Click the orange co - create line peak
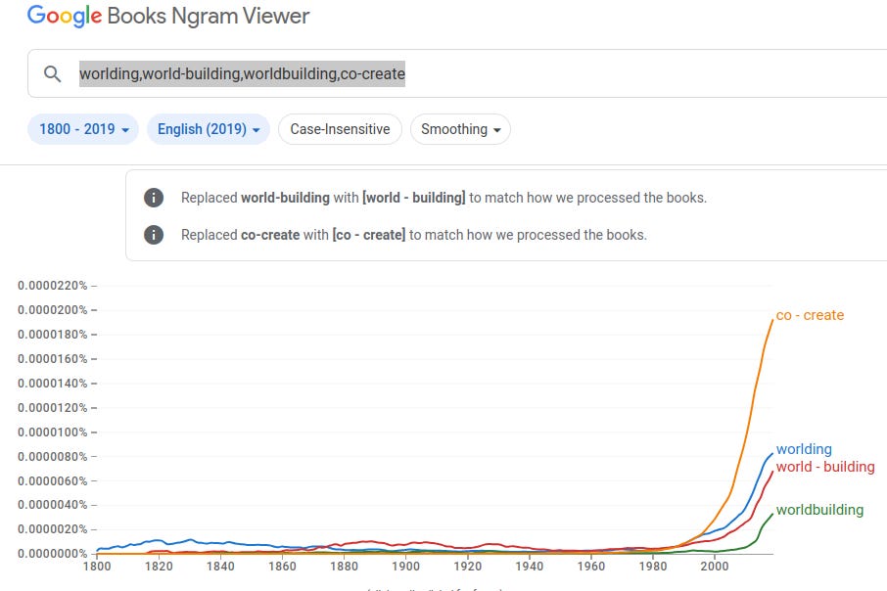This screenshot has width=887, height=591. tap(772, 320)
